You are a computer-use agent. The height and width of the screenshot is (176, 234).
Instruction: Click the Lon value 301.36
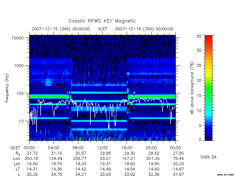(153, 158)
